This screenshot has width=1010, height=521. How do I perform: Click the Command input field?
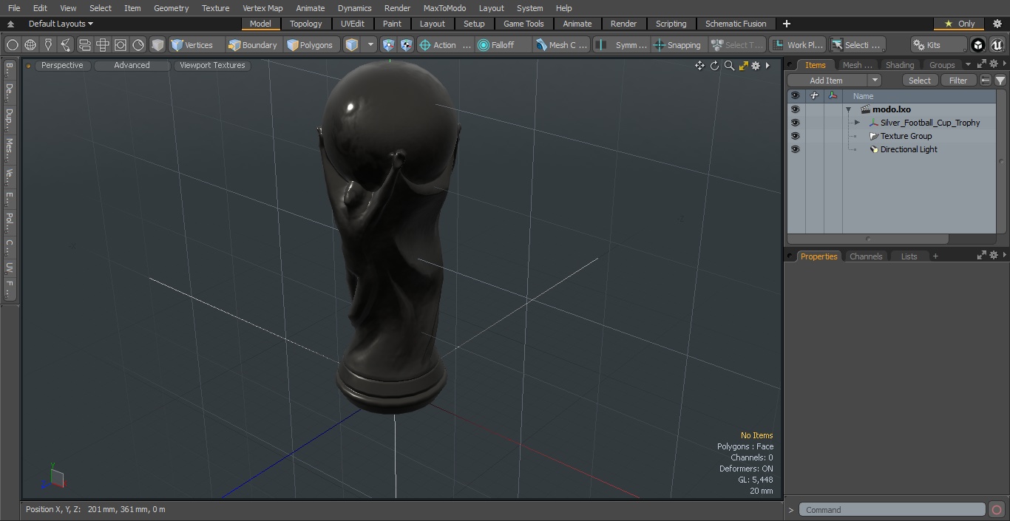coord(892,510)
